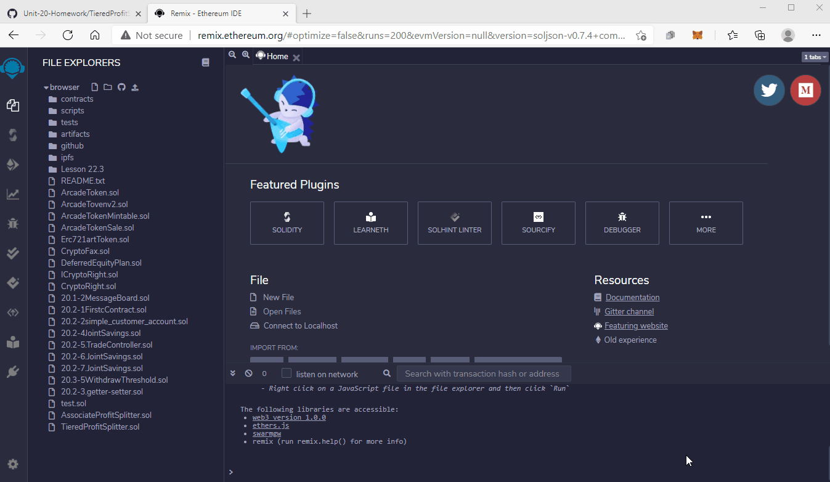Open a new browser tab

click(307, 13)
